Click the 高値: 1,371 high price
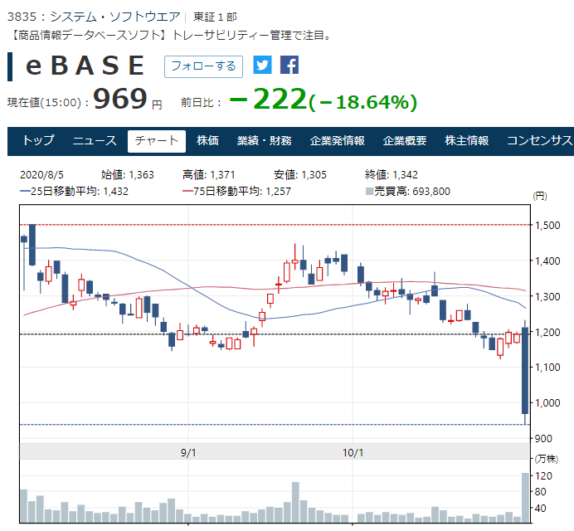This screenshot has width=574, height=531. (x=209, y=175)
